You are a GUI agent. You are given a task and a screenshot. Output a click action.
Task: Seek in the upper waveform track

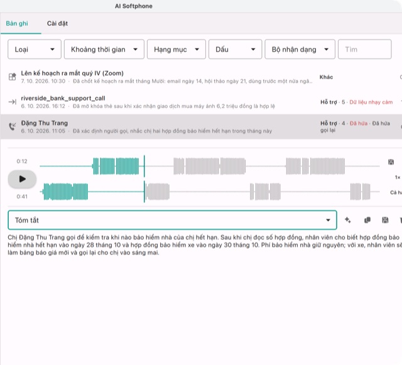point(209,166)
